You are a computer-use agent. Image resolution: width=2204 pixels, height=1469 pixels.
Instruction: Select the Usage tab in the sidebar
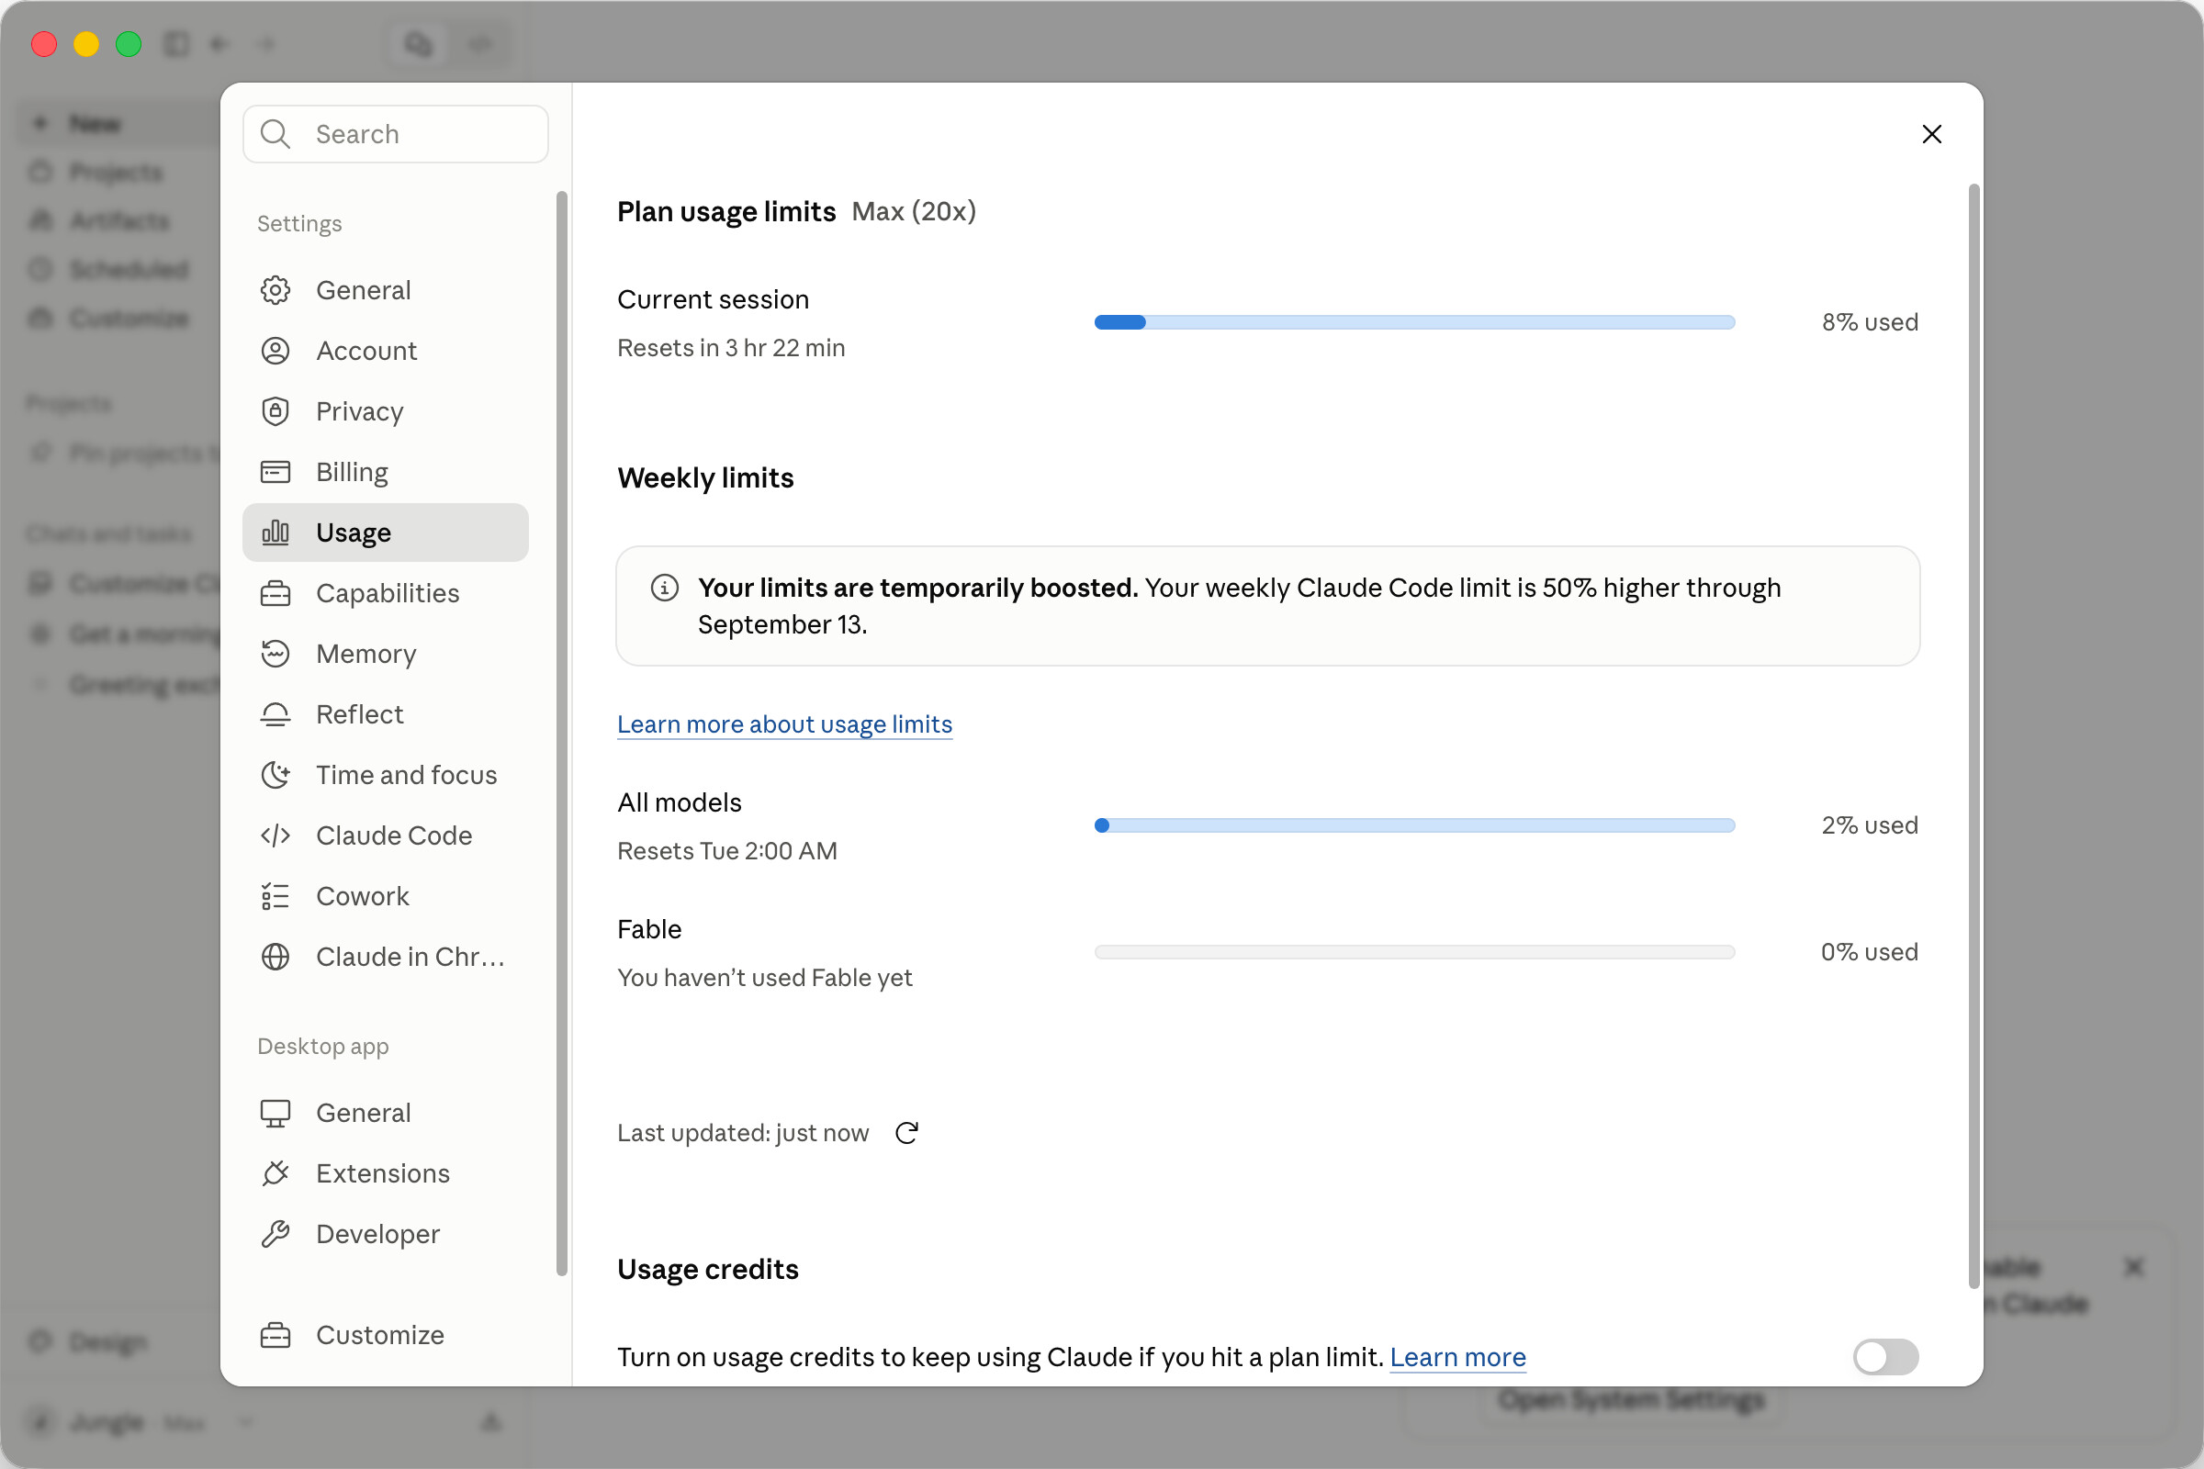tap(385, 533)
